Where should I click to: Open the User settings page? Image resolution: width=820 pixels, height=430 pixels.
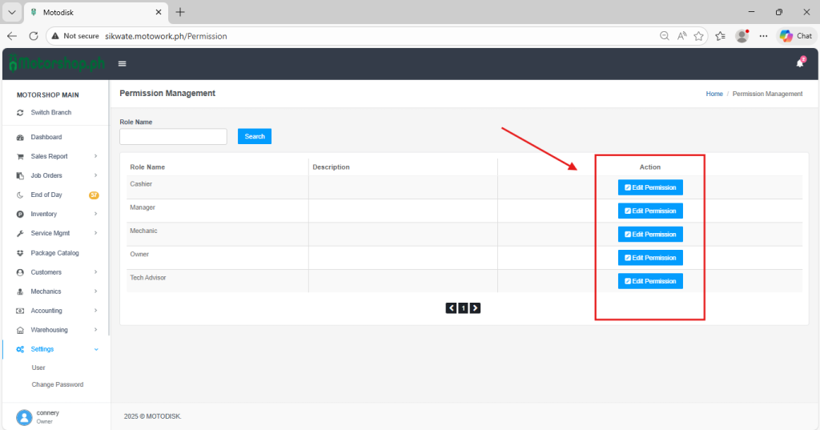tap(38, 368)
